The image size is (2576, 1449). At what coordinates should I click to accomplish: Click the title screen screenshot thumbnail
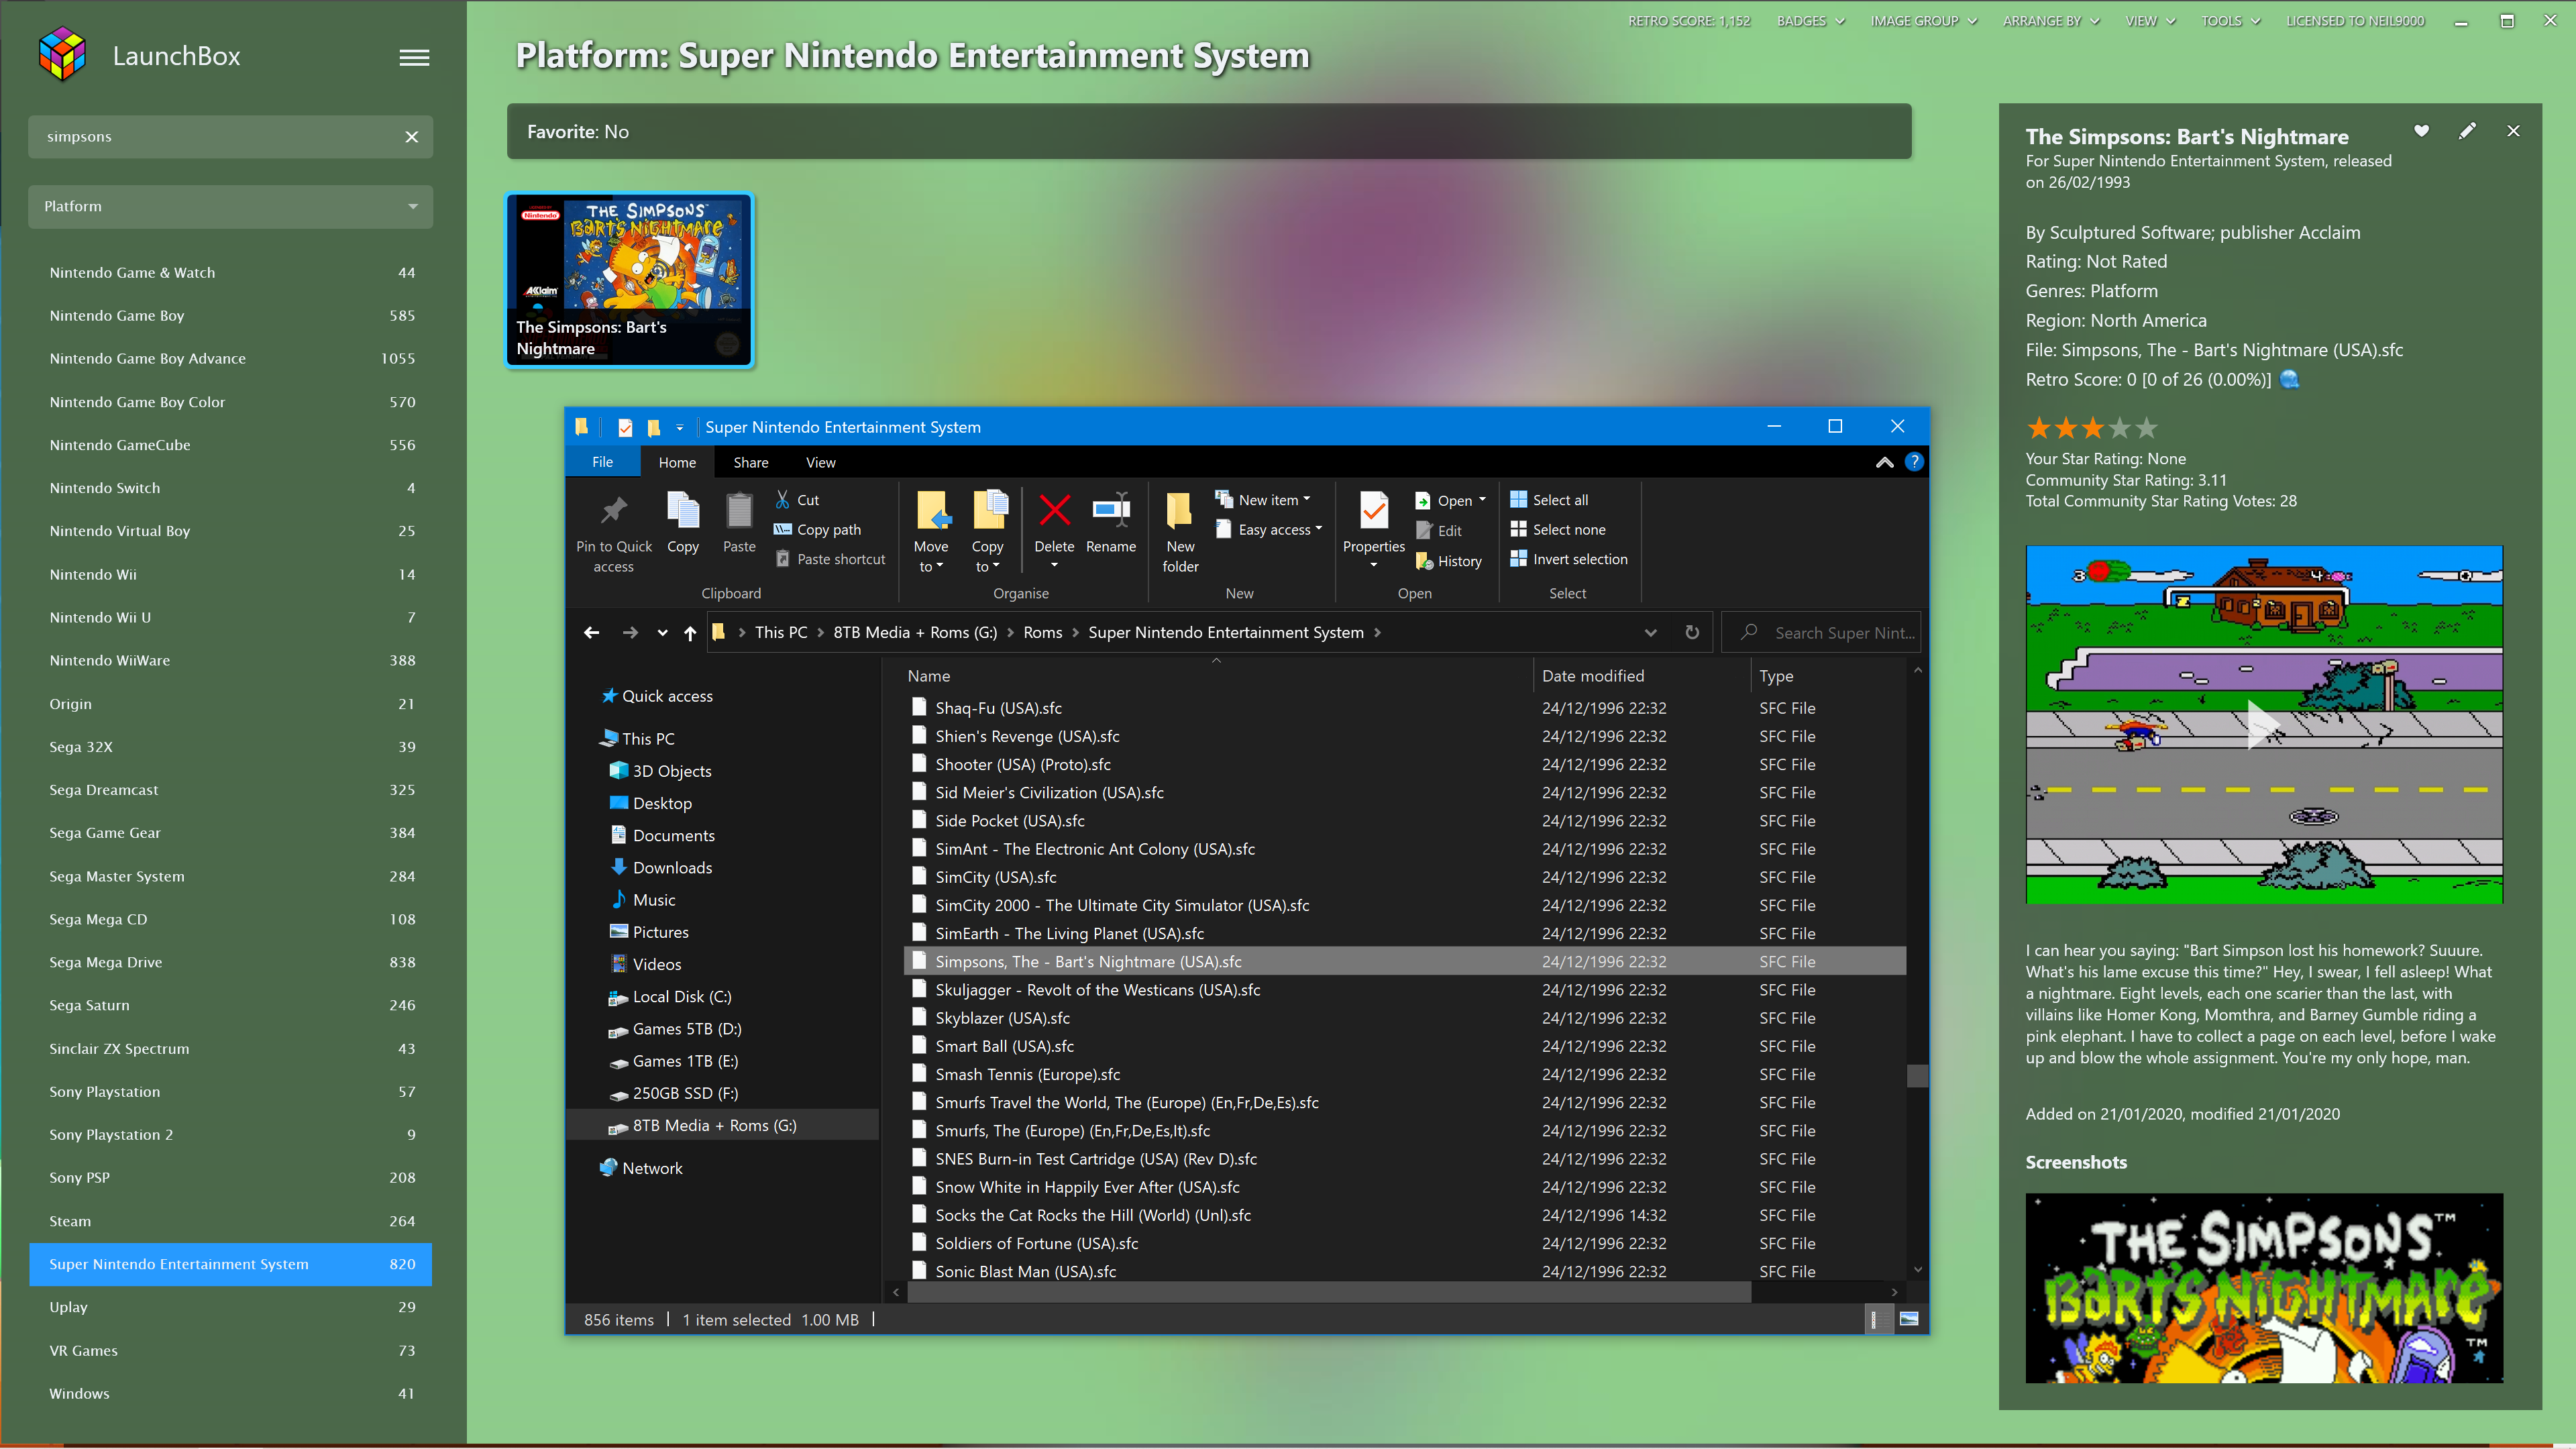coord(2264,1288)
